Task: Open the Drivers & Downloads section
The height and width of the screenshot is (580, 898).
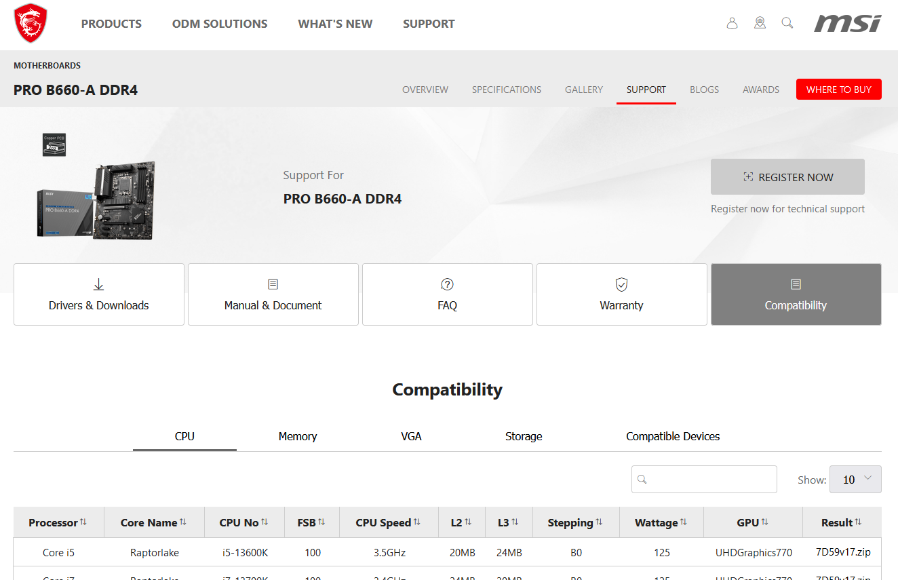Action: pyautogui.click(x=99, y=294)
